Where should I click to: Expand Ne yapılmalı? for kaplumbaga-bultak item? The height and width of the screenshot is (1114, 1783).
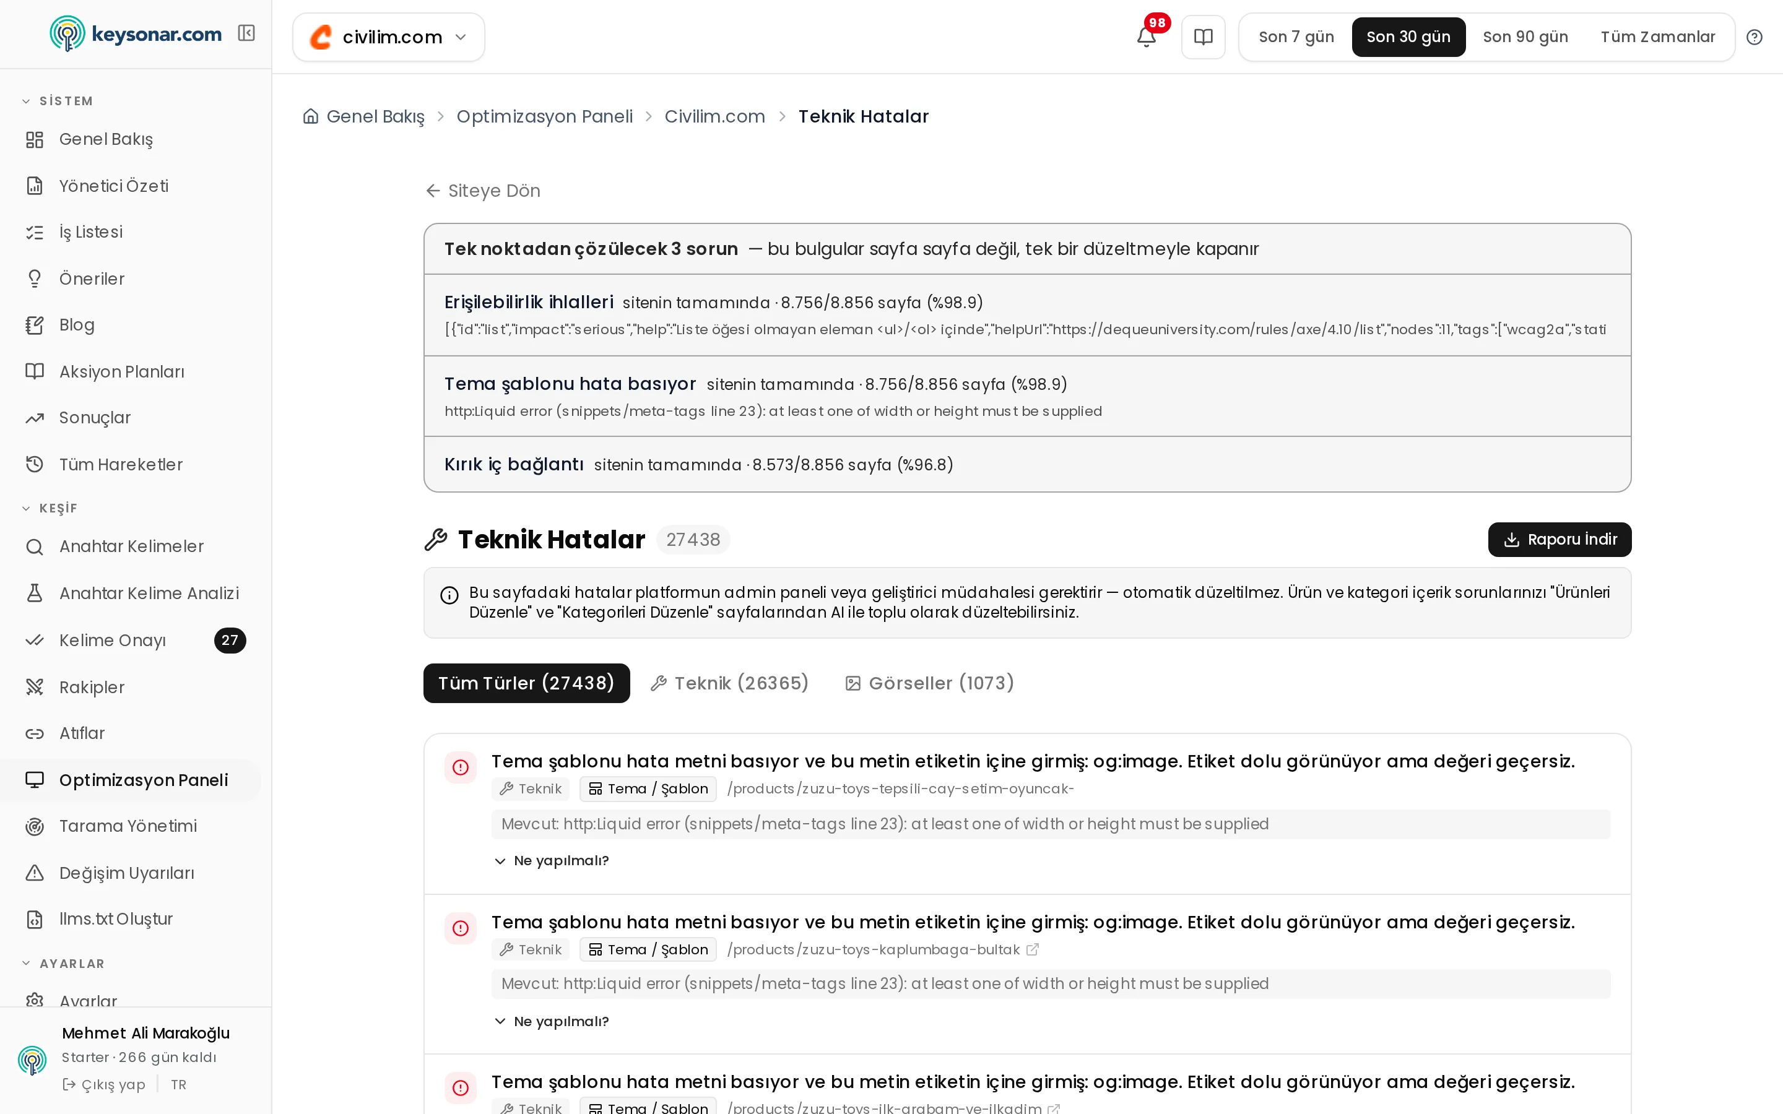point(551,1021)
